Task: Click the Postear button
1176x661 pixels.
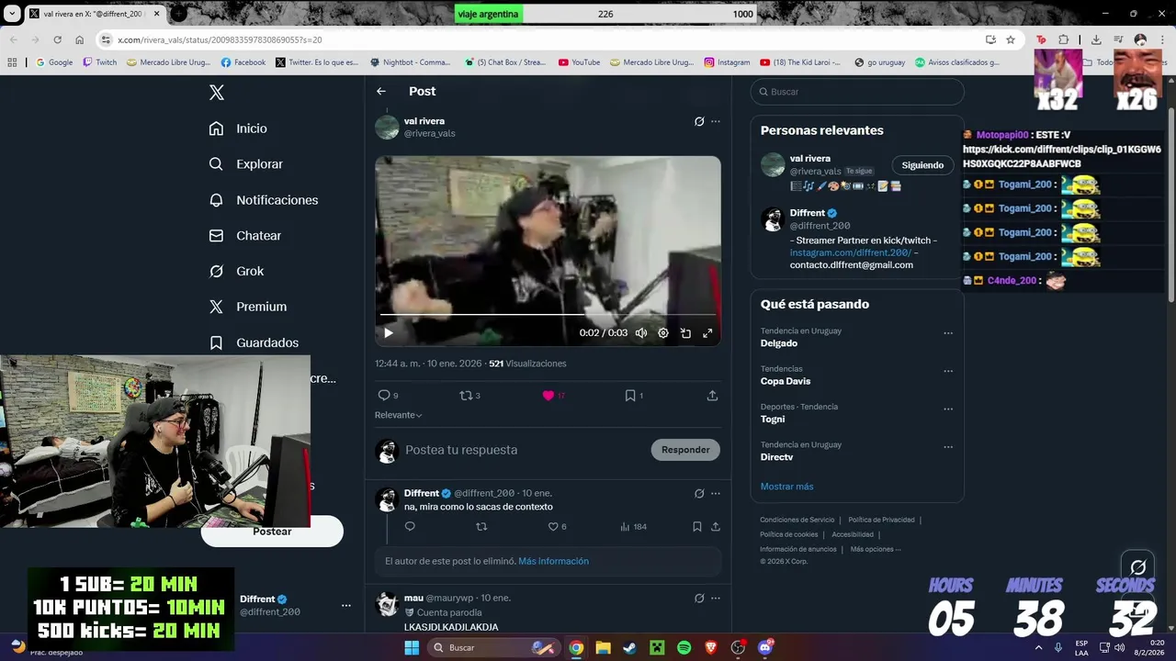Action: tap(272, 532)
